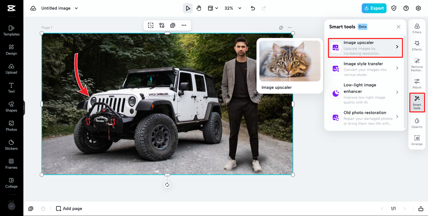Open the Design panel
Viewport: 428px width, 216px height.
click(x=11, y=50)
